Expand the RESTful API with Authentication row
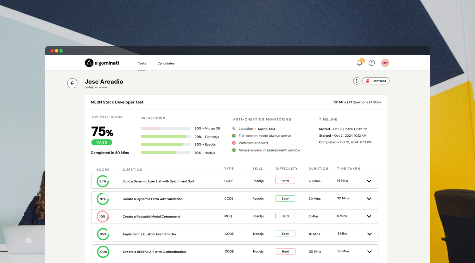Viewport: 475px width, 263px height. [x=369, y=252]
